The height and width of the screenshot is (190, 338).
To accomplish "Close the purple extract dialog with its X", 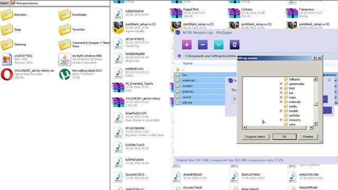I will [329, 80].
